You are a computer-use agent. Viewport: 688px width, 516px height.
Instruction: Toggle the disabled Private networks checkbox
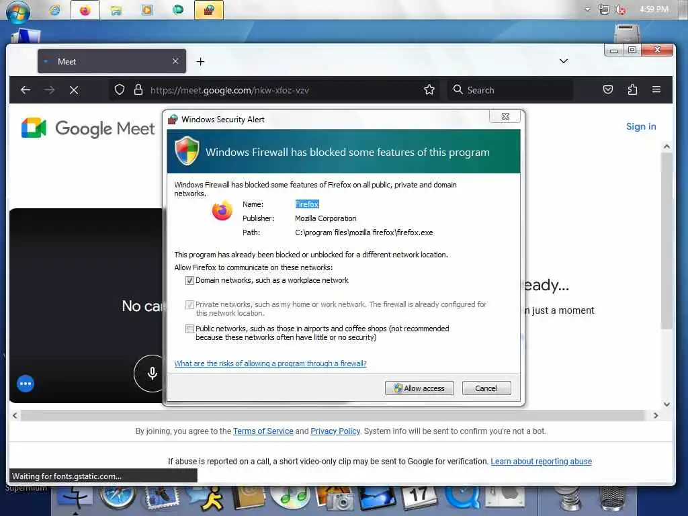pyautogui.click(x=189, y=304)
